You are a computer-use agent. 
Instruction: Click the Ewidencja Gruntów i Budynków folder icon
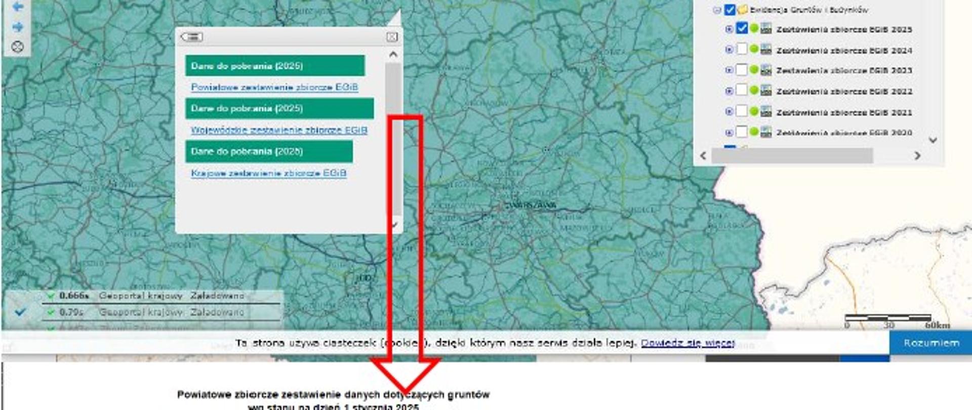pos(743,10)
